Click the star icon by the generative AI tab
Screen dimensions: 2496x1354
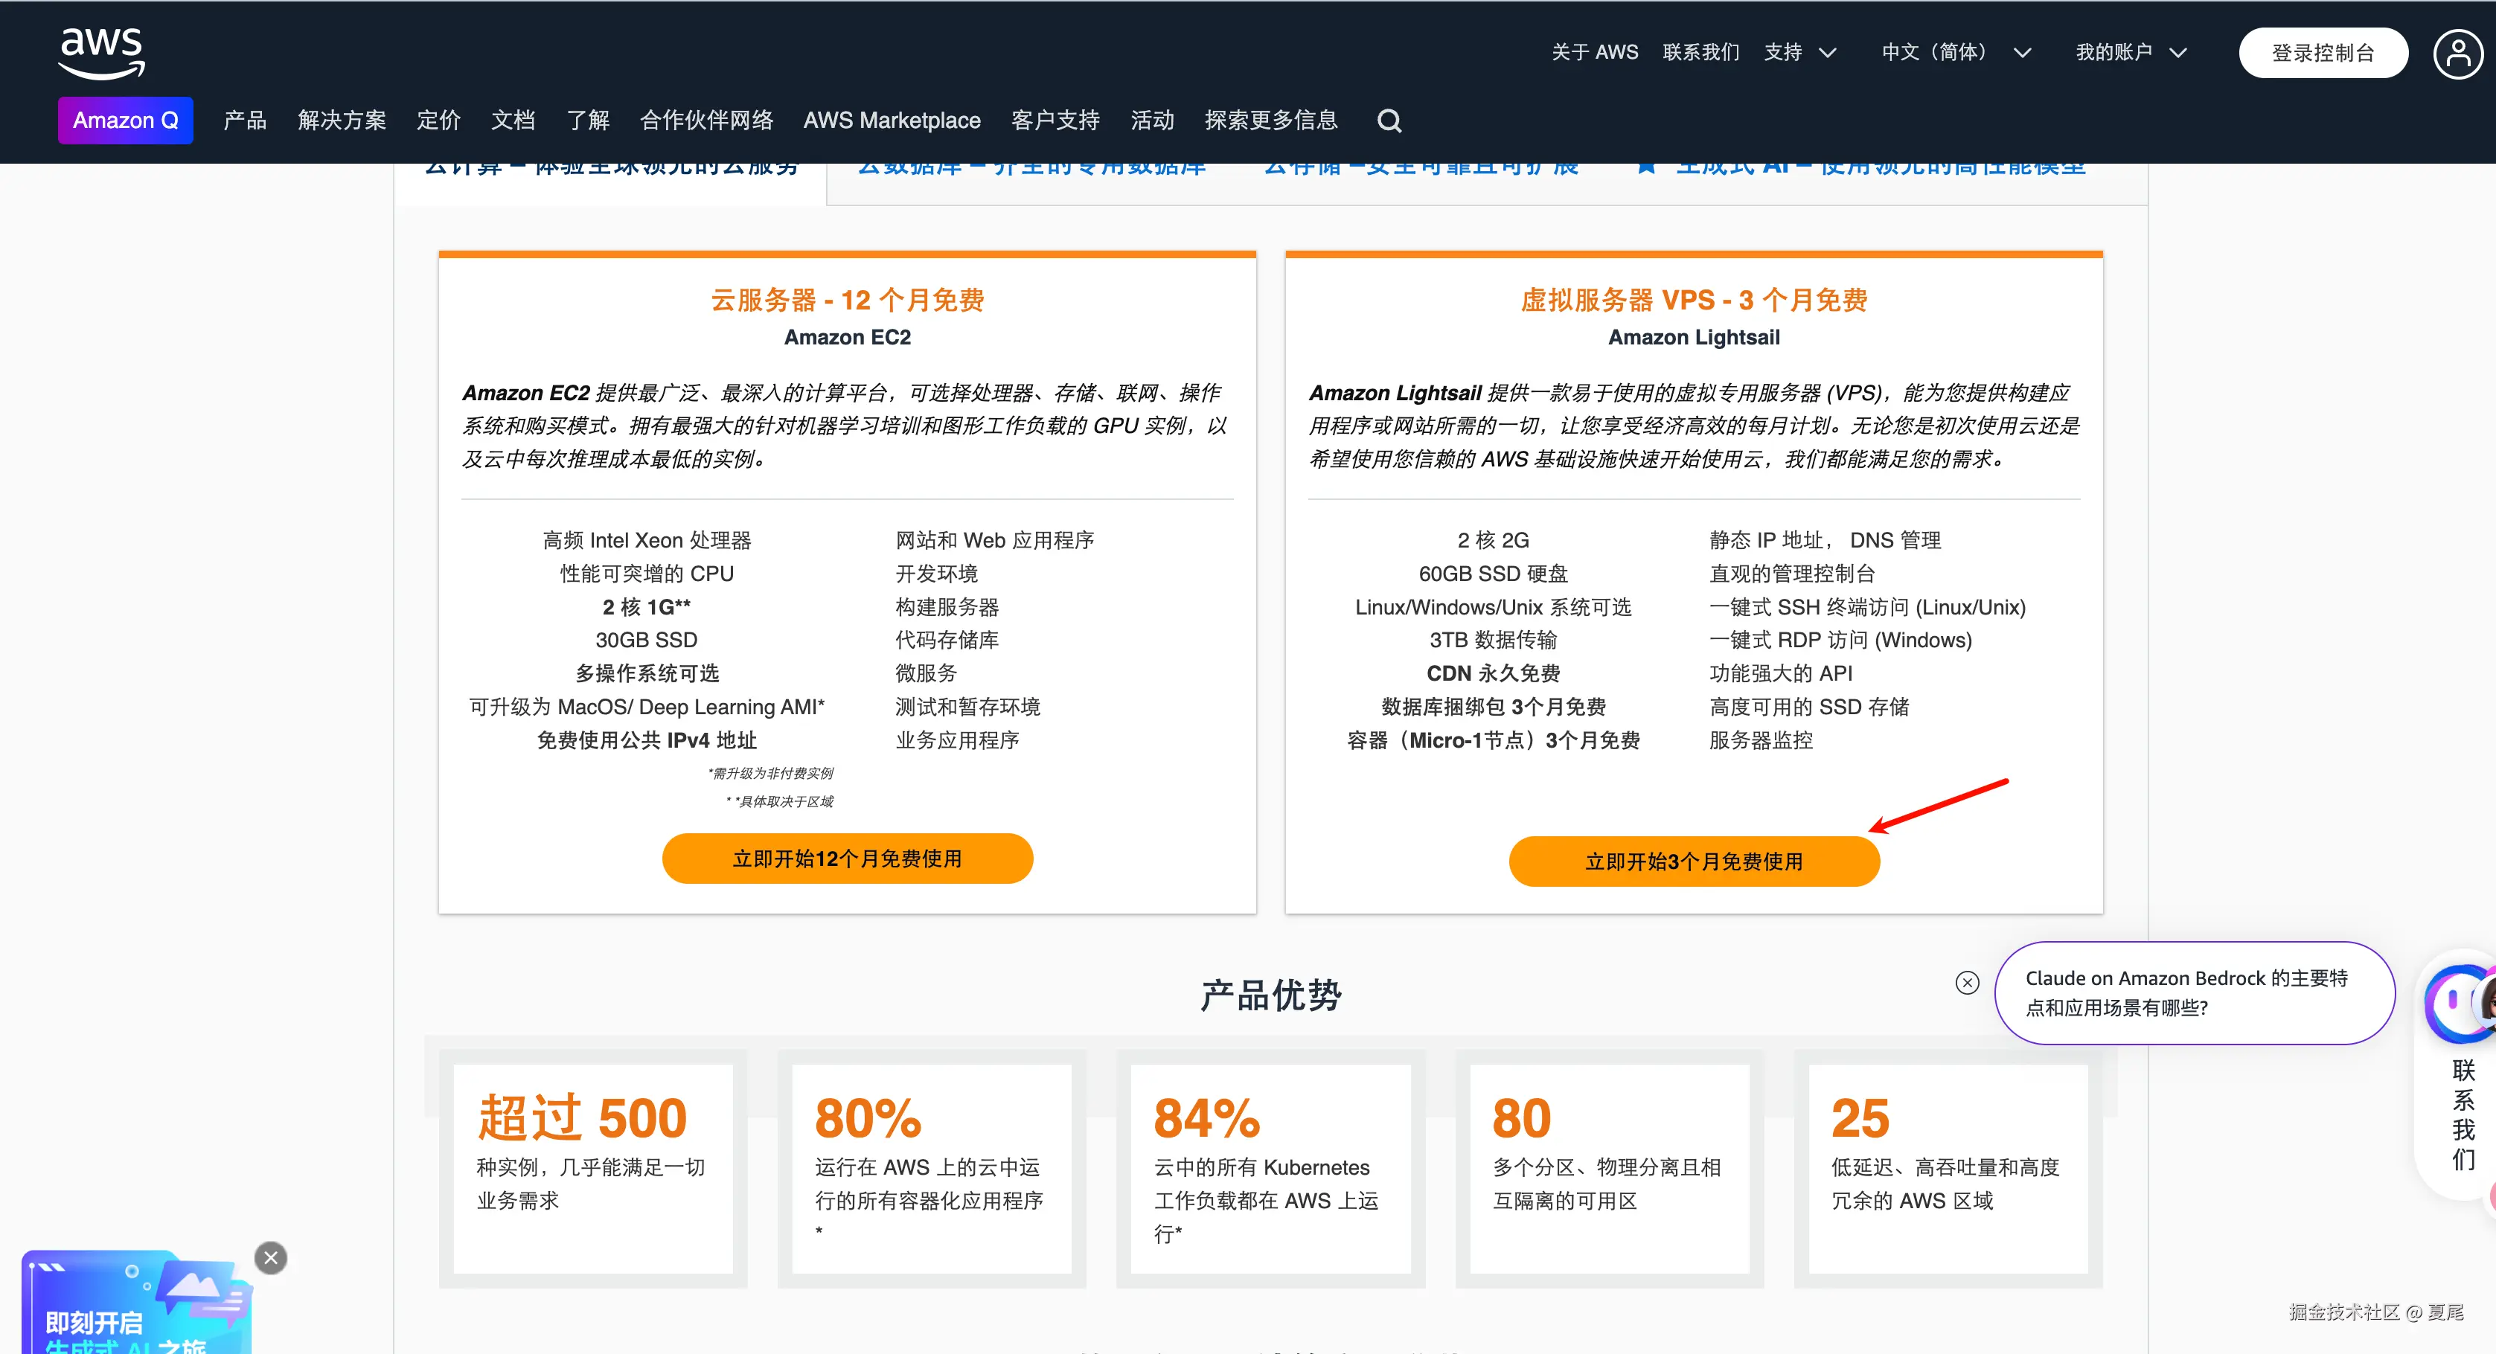click(x=1645, y=167)
